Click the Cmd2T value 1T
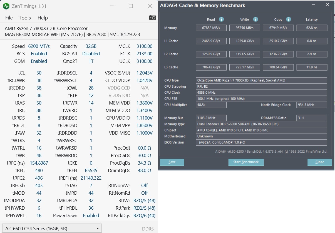335x233 pixels. coord(91,61)
